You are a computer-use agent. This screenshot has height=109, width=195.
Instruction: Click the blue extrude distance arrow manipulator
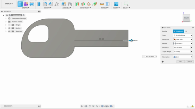[131, 40]
